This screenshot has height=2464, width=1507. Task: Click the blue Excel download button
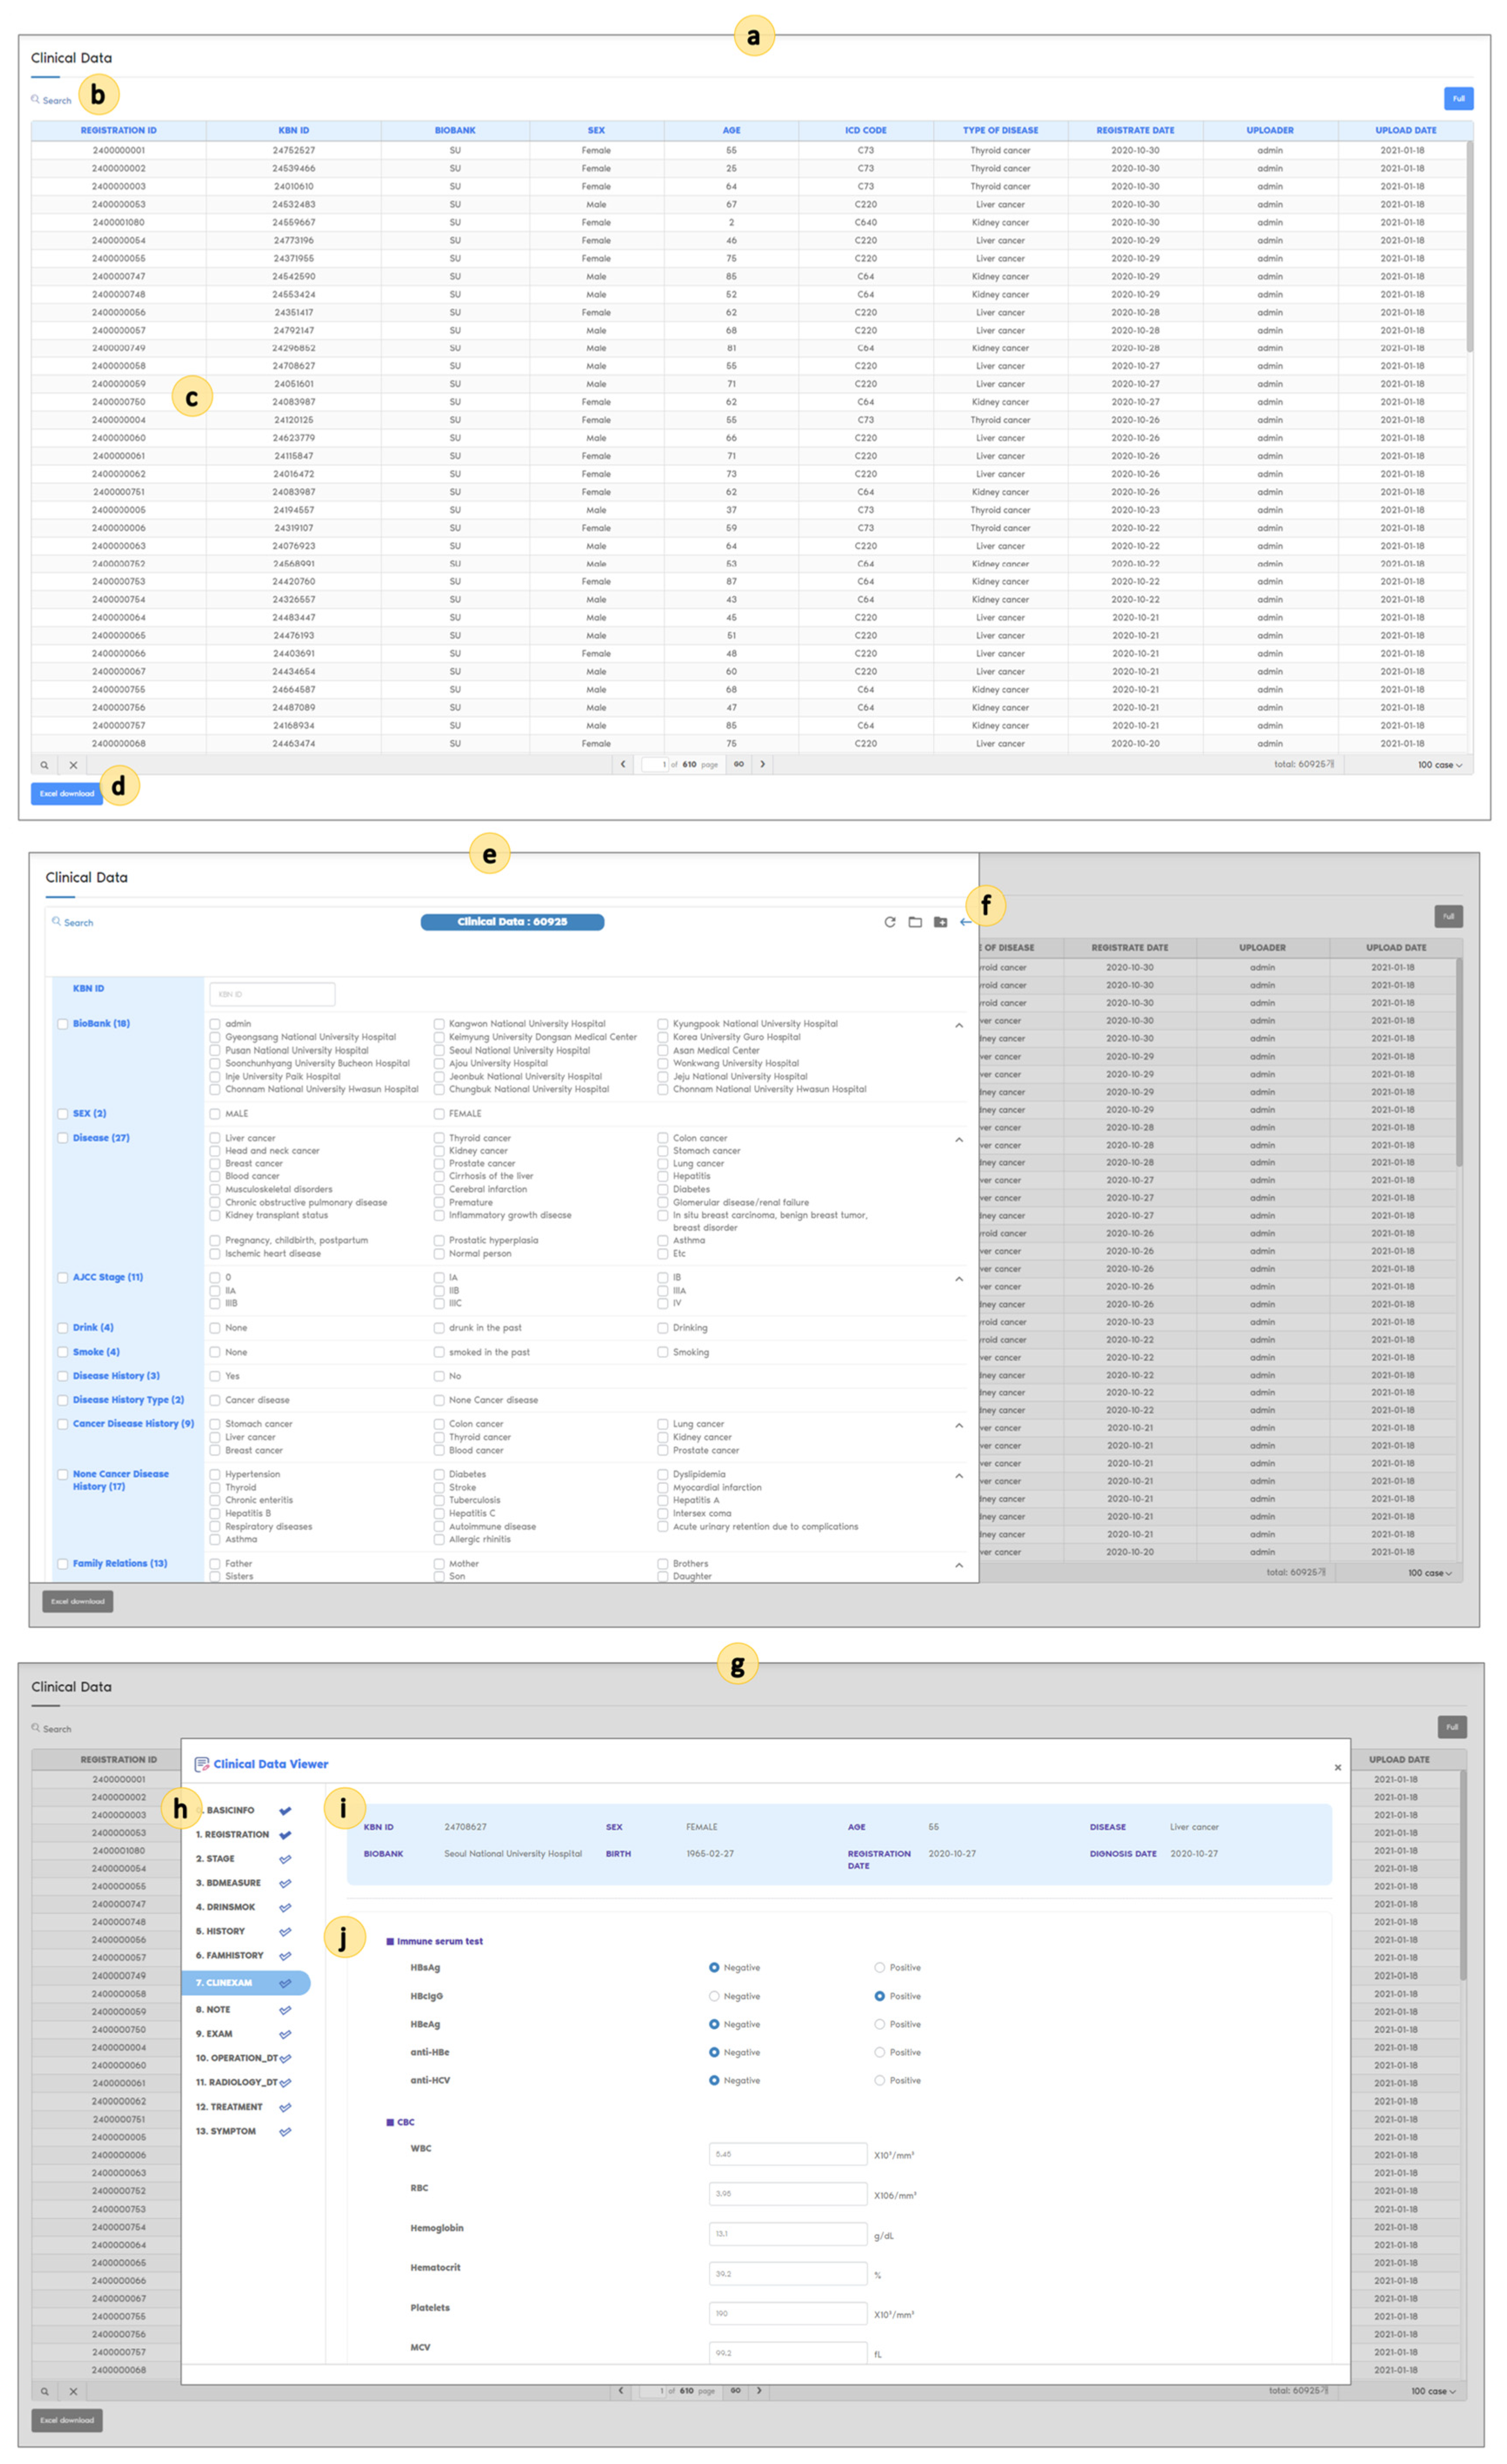[67, 793]
